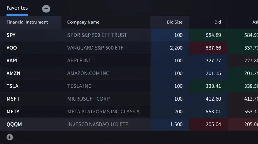Click the META ticker symbol
This screenshot has height=144, width=258.
tap(13, 112)
